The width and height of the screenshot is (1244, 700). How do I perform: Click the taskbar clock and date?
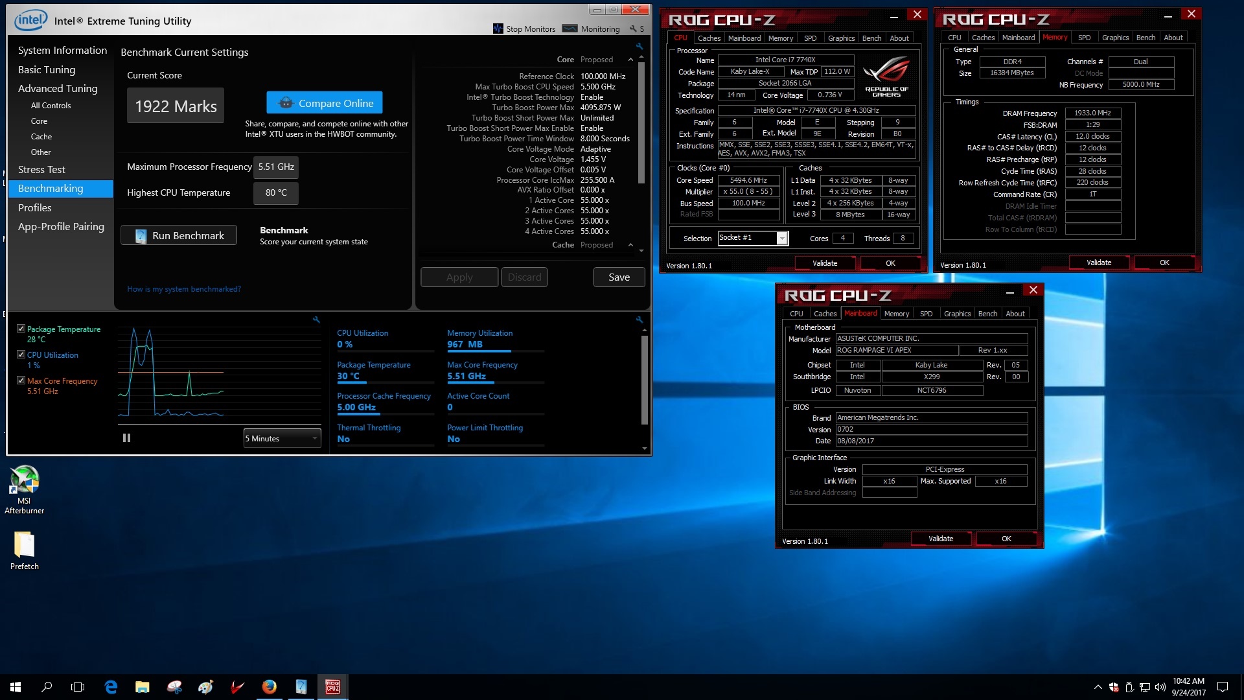[x=1188, y=687]
